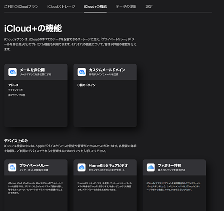Image resolution: width=224 pixels, height=211 pixels.
Task: Click the 非アクティブ0件 text
Action: 17,95
